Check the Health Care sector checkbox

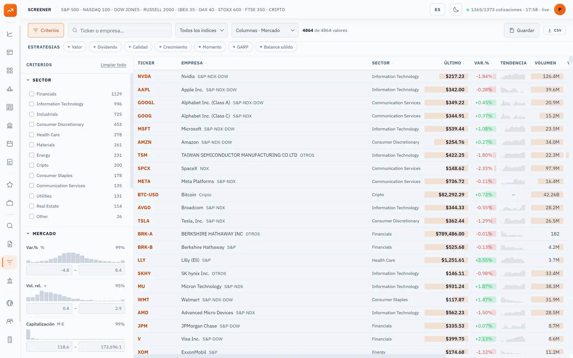[x=32, y=135]
